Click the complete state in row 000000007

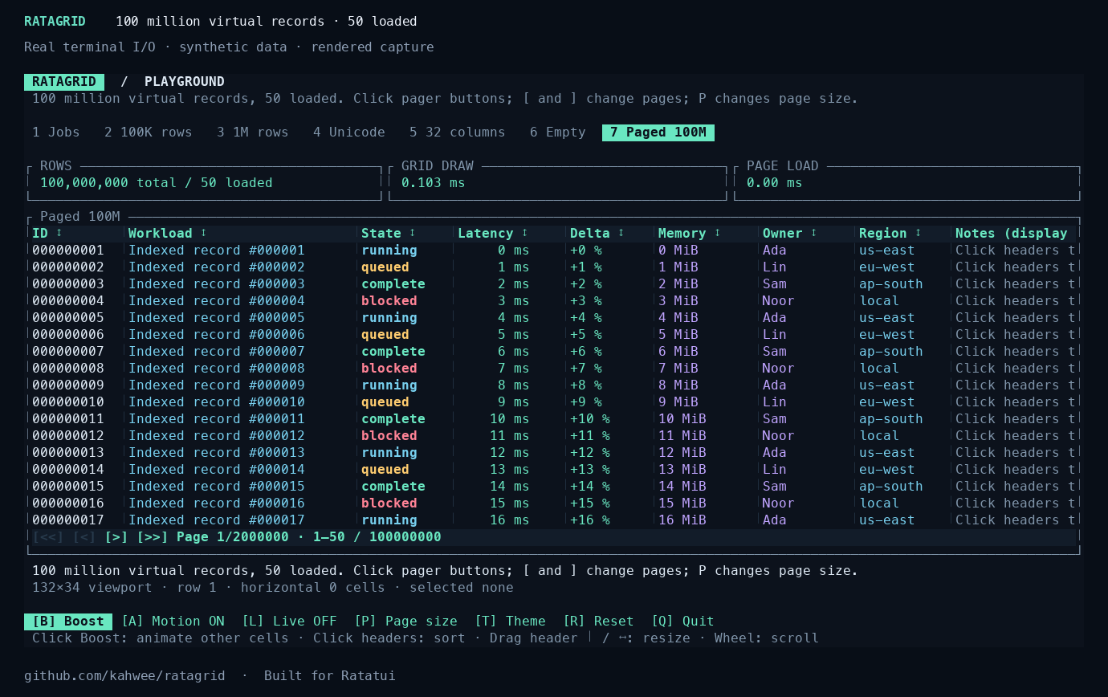[393, 352]
